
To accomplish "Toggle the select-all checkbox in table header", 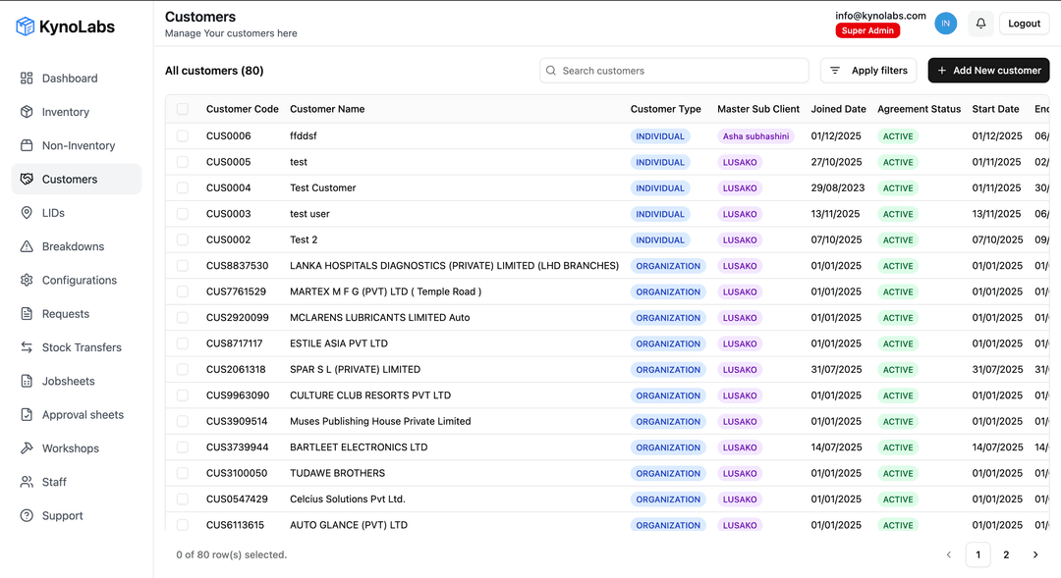I will [x=182, y=109].
